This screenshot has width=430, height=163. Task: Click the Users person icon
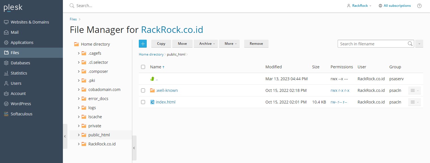[x=6, y=83]
